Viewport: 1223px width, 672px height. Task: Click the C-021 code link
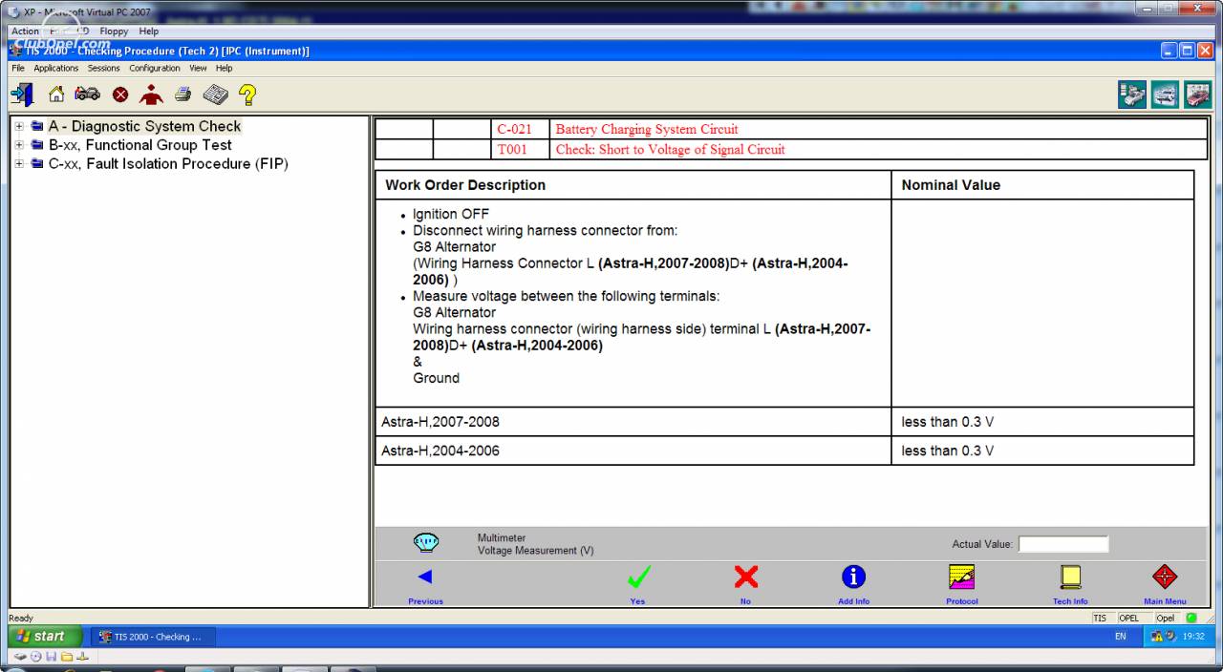[x=514, y=130]
